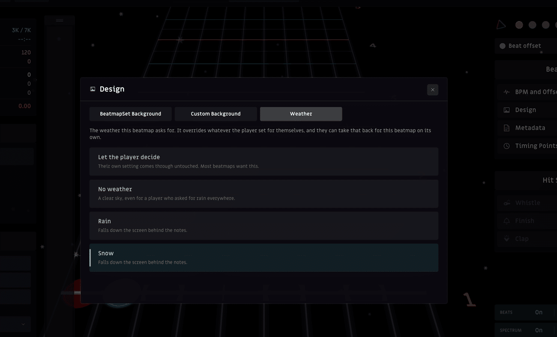
Task: Pick the Snow weather option
Action: coord(264,258)
